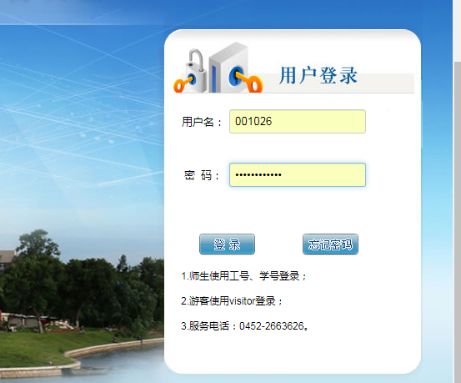The image size is (461, 383).
Task: Submit the form with the 登录 button
Action: (227, 244)
